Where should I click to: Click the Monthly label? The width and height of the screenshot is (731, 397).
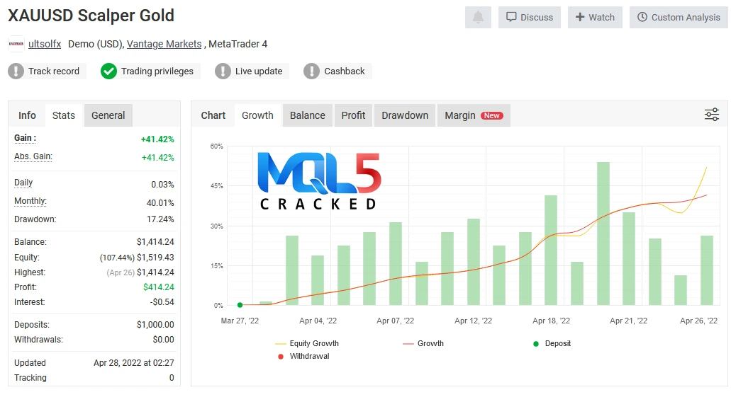click(x=30, y=201)
